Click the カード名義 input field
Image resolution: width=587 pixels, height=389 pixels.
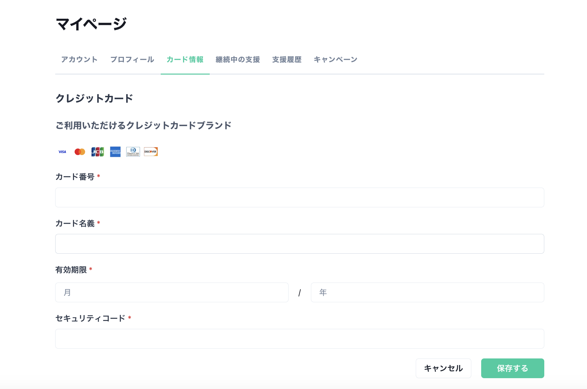pos(299,244)
